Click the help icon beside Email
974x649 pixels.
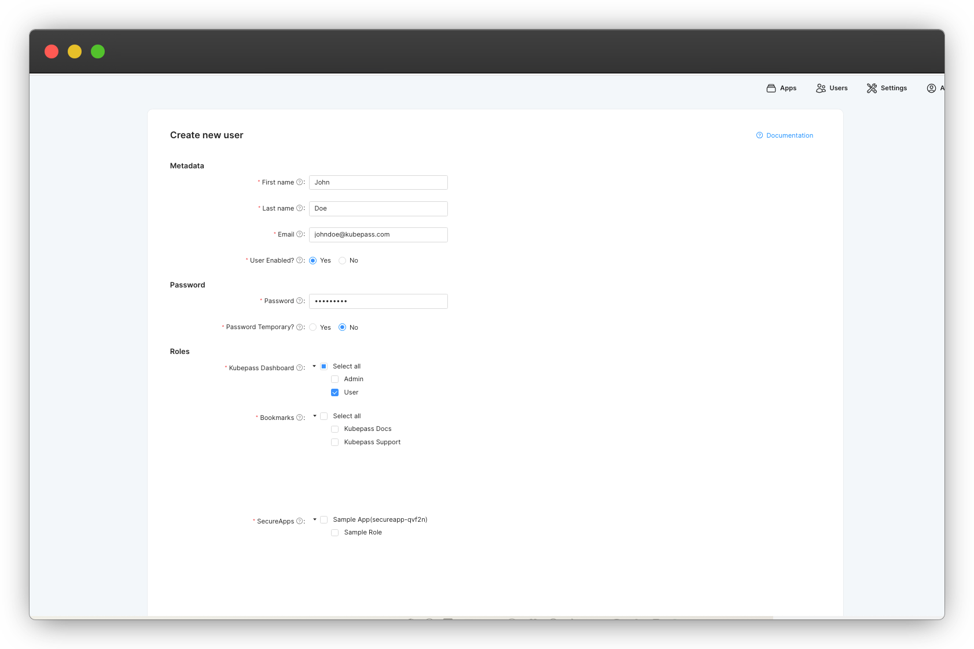(x=299, y=234)
